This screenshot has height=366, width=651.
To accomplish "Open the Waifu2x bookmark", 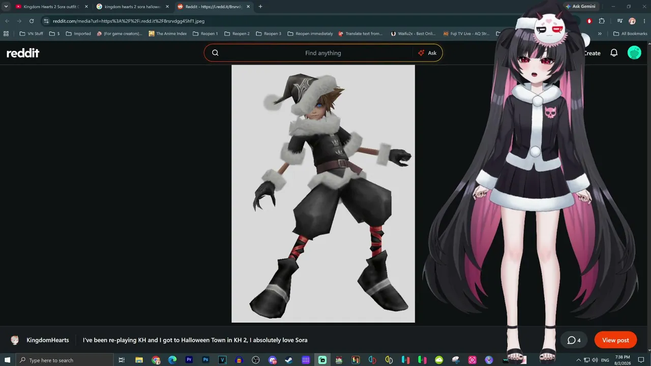I will tap(414, 34).
